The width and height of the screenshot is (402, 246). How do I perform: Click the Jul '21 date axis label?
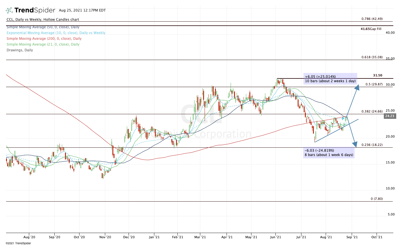pos(301,237)
